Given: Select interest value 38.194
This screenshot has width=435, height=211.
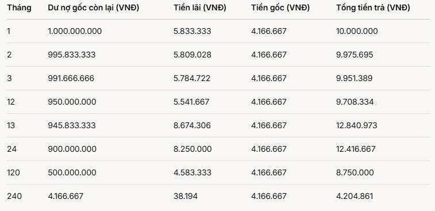Looking at the screenshot, I should click(x=186, y=196).
